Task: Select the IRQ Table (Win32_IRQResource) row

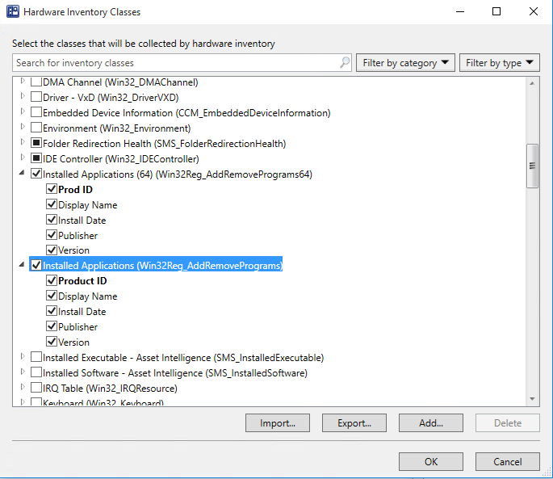Action: (110, 389)
